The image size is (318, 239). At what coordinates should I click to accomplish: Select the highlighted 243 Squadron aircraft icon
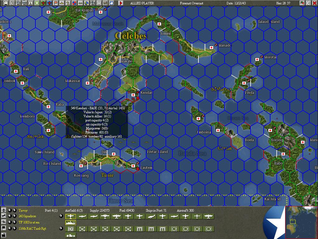click(x=70, y=217)
